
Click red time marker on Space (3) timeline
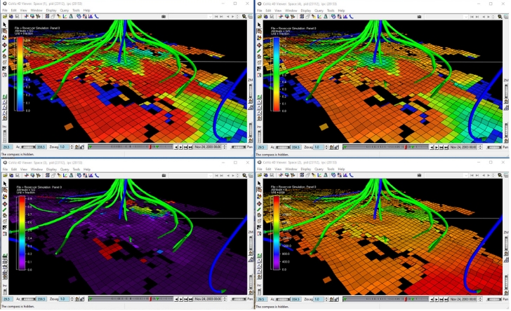(150, 298)
